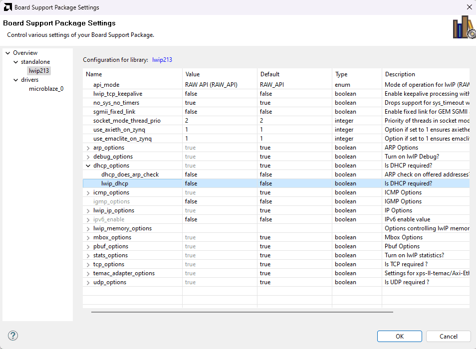Expand the arp_options row
This screenshot has width=476, height=349.
(88, 148)
